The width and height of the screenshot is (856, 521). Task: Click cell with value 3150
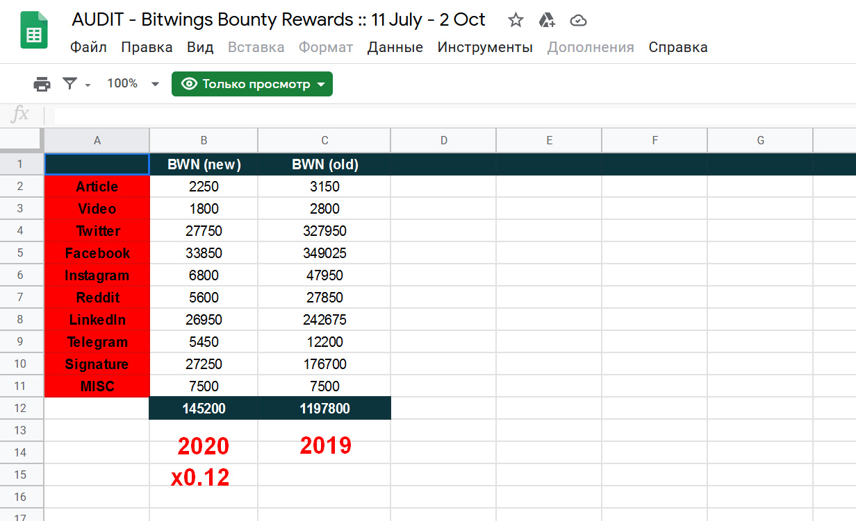[324, 187]
